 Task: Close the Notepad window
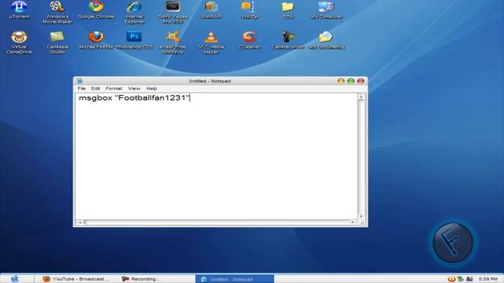[361, 81]
